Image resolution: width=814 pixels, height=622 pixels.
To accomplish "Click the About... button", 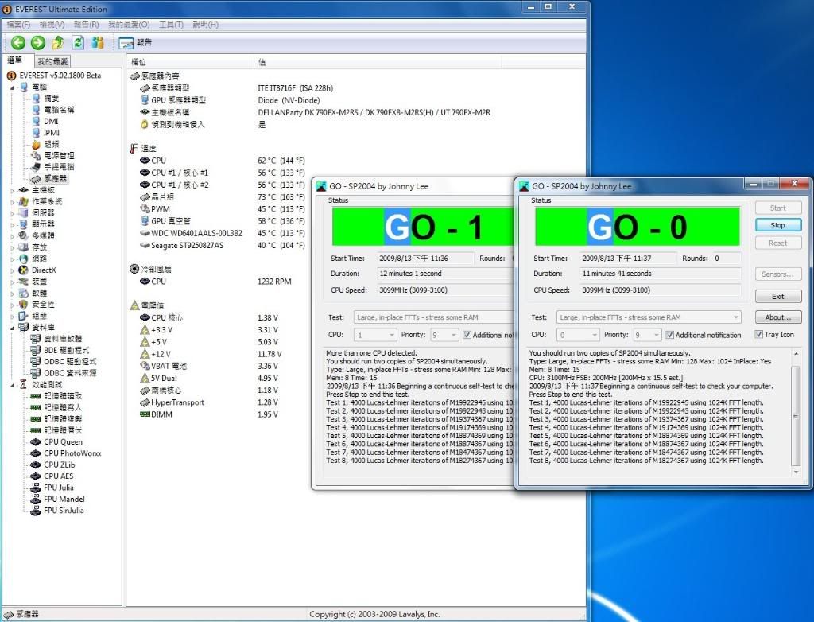I will [x=777, y=317].
